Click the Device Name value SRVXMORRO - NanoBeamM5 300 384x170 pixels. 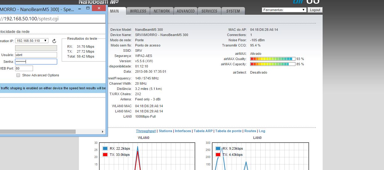(162, 35)
